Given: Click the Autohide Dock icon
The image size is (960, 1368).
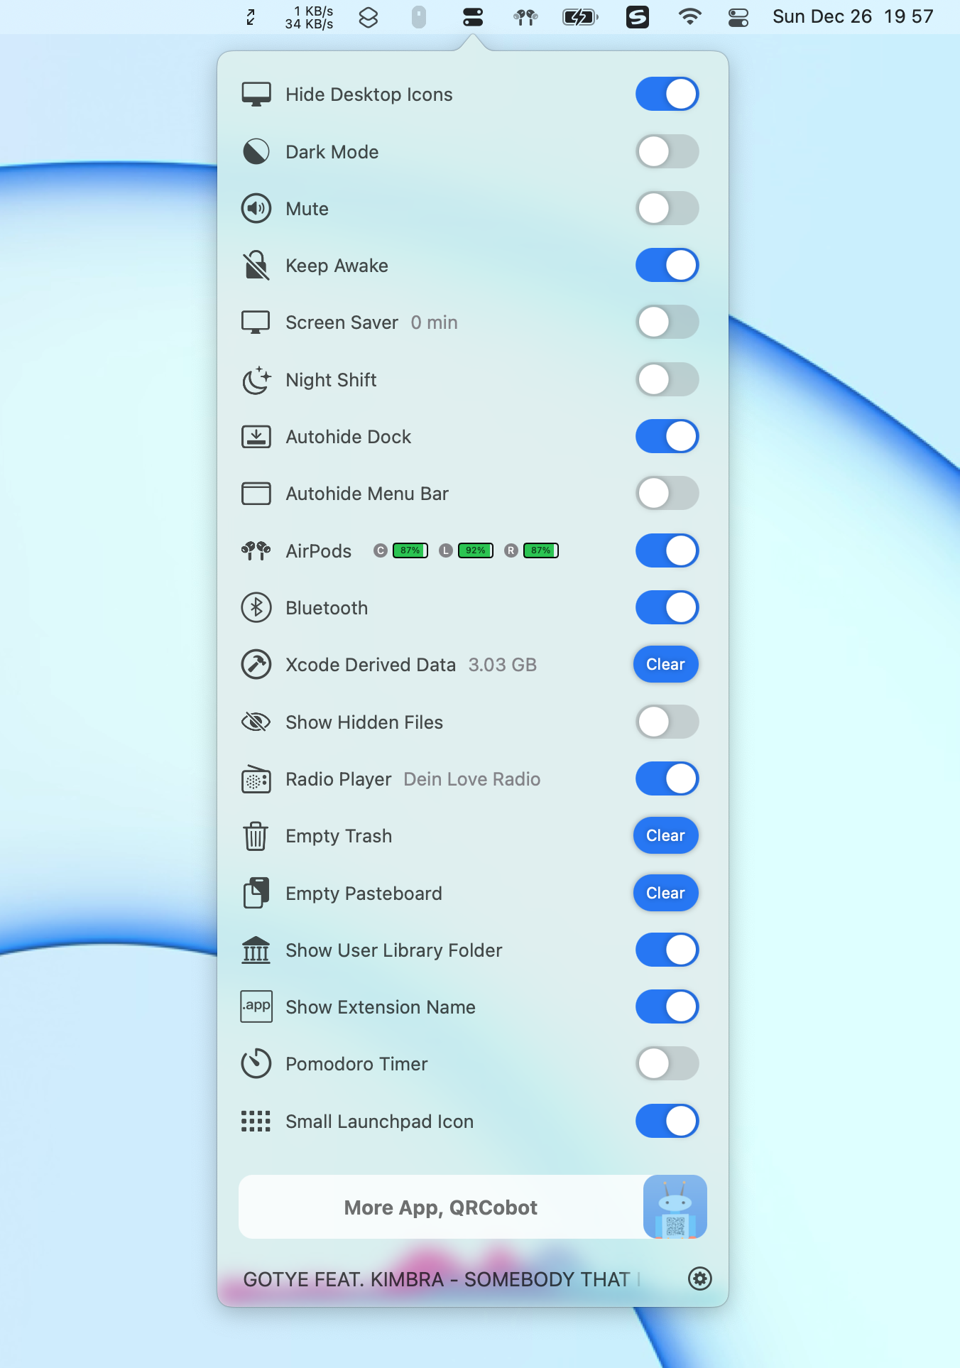Looking at the screenshot, I should 256,437.
